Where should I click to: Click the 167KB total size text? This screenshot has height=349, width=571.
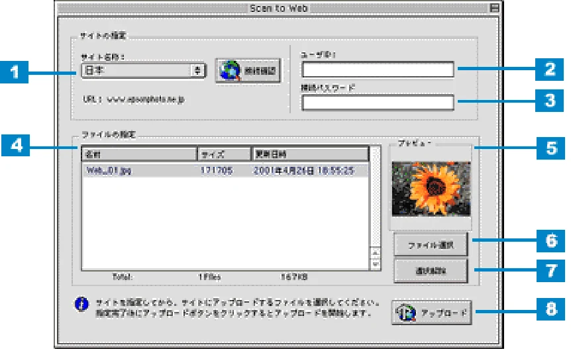coord(294,277)
